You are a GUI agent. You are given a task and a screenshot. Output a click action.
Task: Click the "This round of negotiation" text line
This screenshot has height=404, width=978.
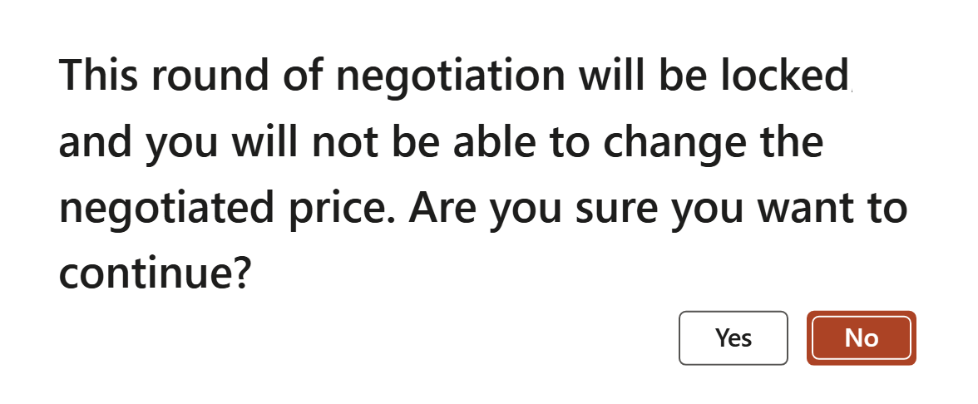click(312, 75)
